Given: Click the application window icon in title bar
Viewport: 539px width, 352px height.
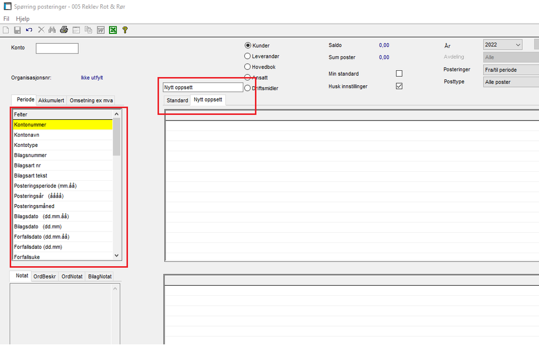Looking at the screenshot, I should pos(7,6).
